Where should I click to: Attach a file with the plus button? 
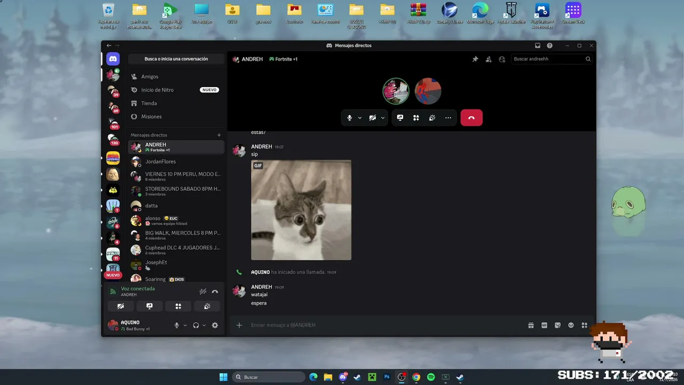(239, 325)
